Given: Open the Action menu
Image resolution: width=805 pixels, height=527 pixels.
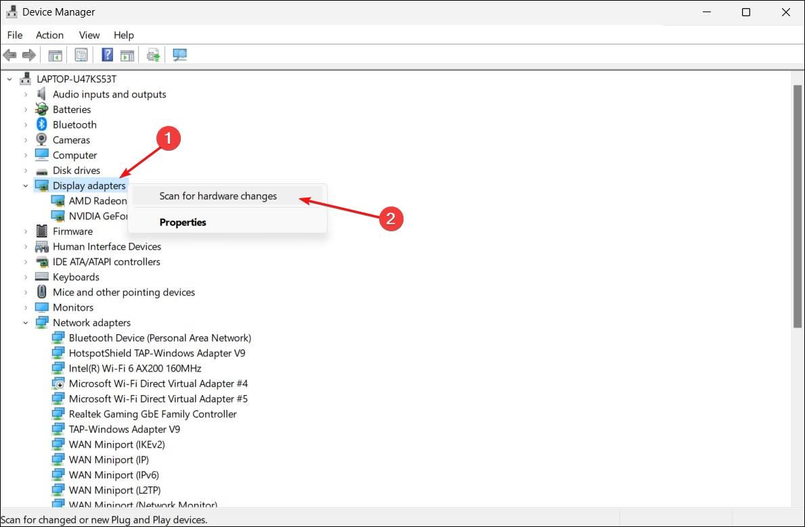Looking at the screenshot, I should click(x=49, y=35).
